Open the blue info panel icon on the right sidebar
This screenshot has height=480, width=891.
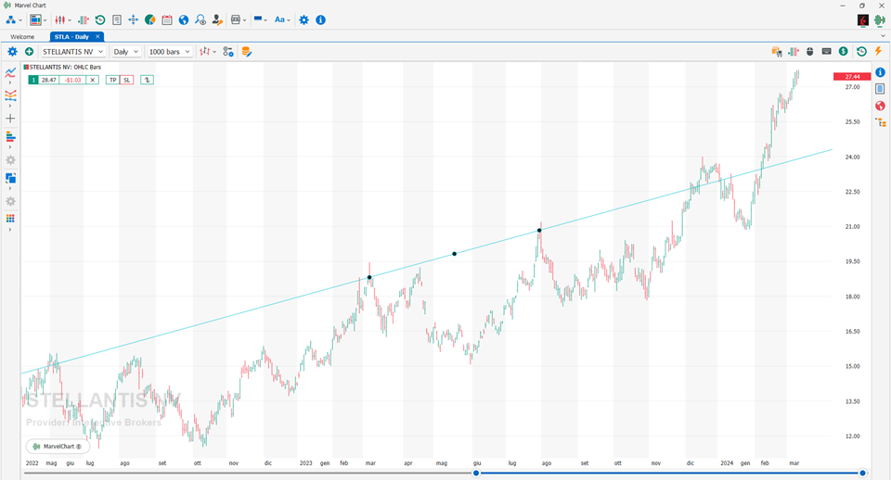(880, 72)
